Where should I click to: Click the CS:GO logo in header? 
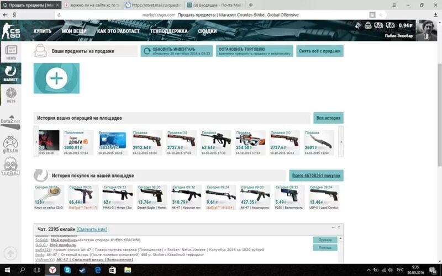point(11,31)
